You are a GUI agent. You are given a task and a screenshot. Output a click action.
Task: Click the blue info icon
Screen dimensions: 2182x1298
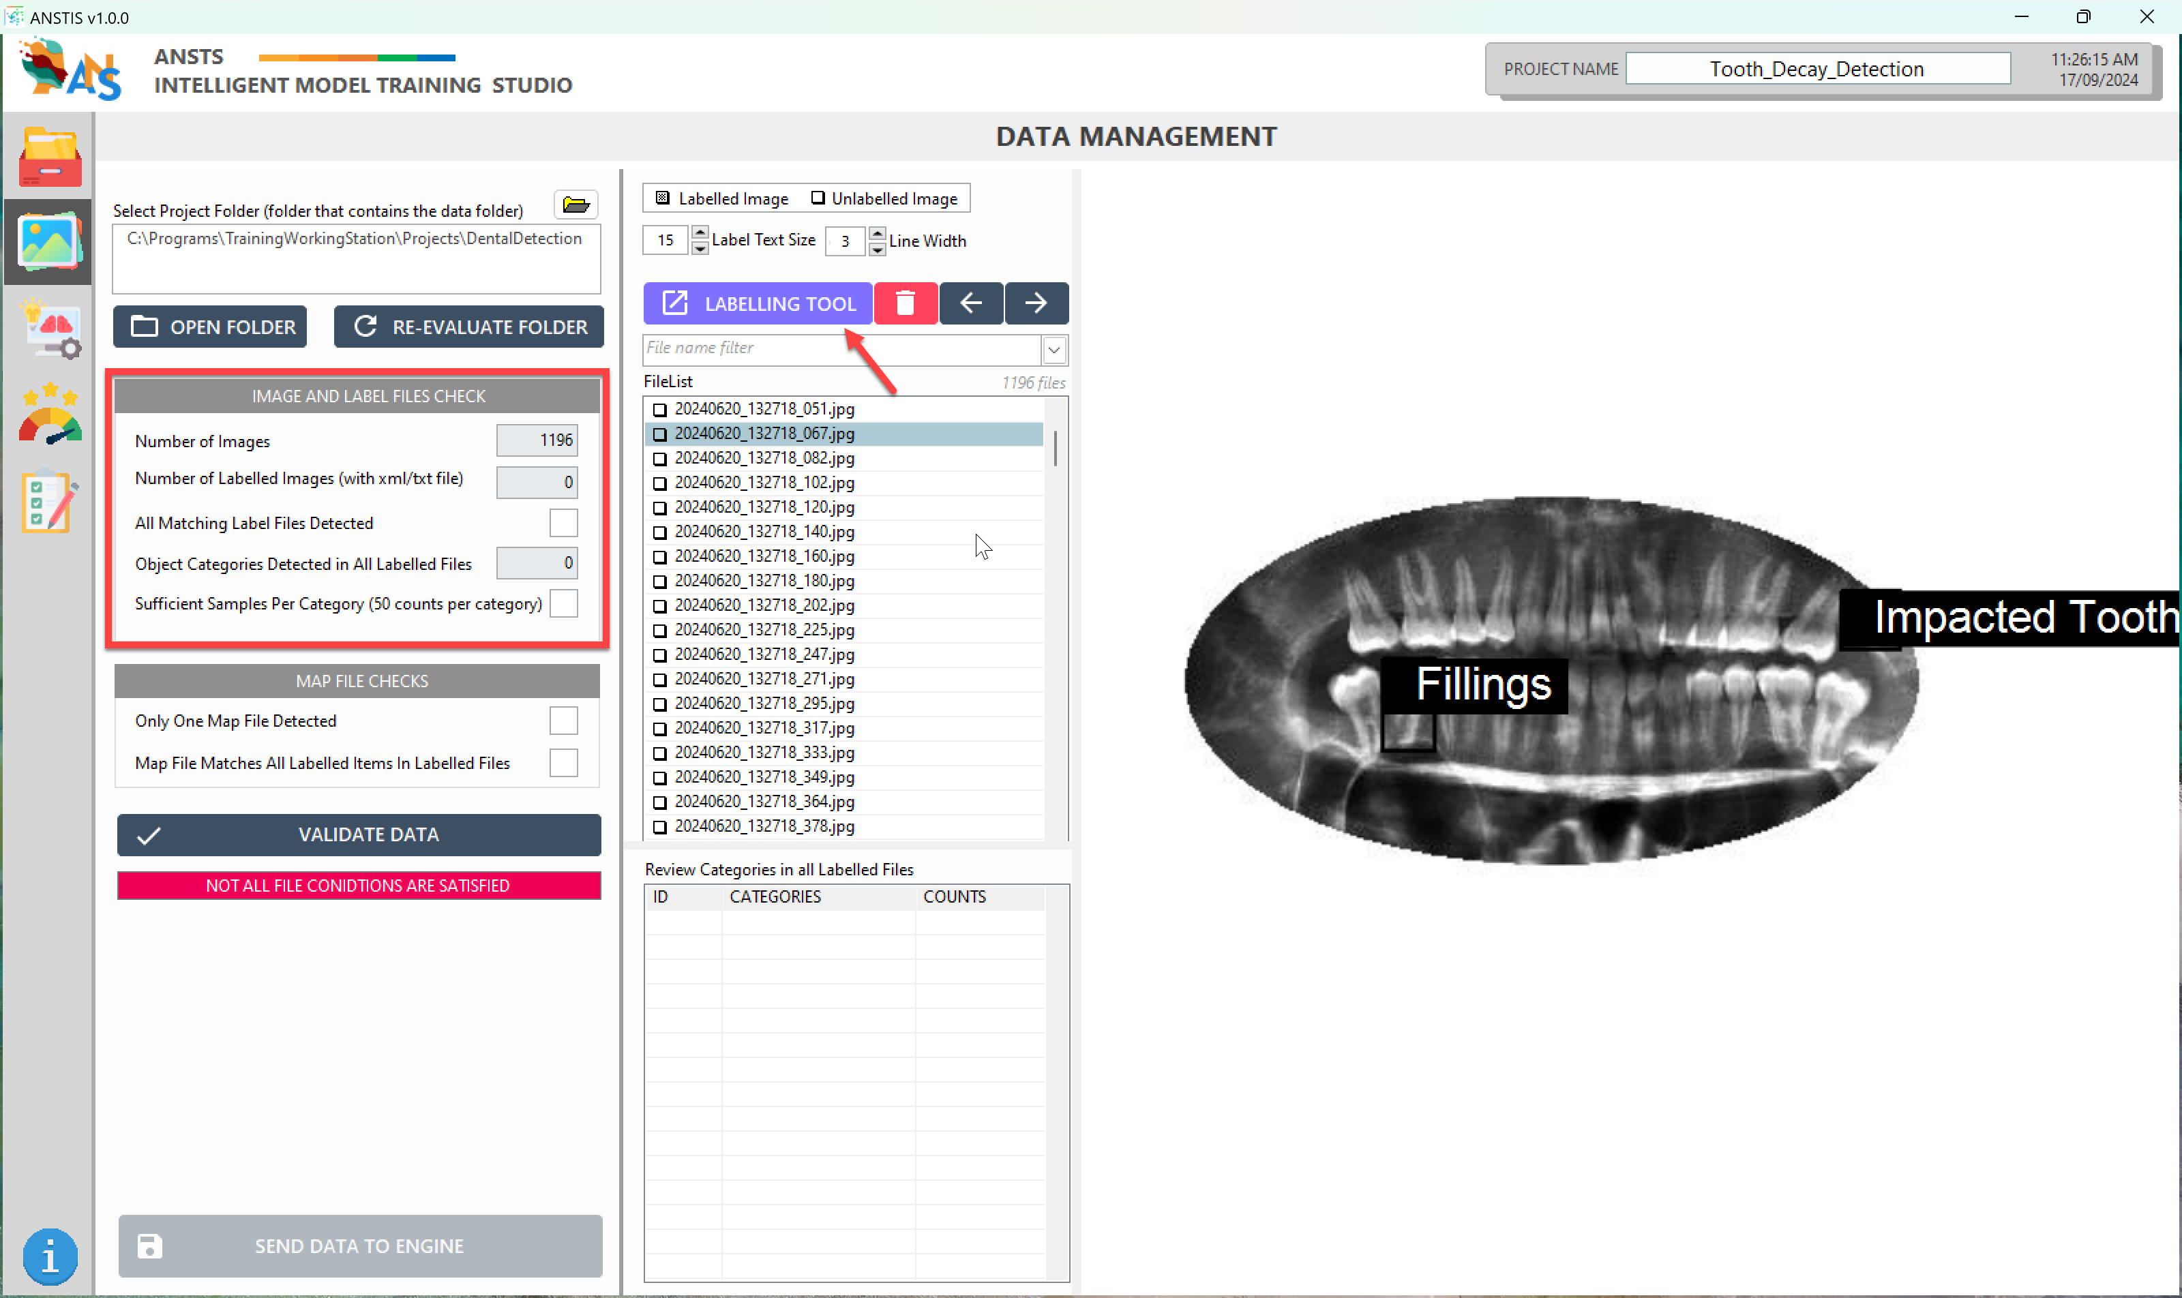pos(50,1256)
